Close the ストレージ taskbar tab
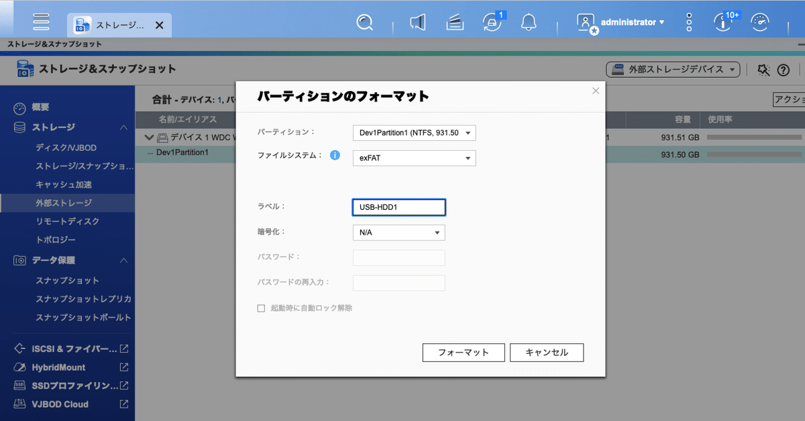The width and height of the screenshot is (805, 421). (159, 25)
